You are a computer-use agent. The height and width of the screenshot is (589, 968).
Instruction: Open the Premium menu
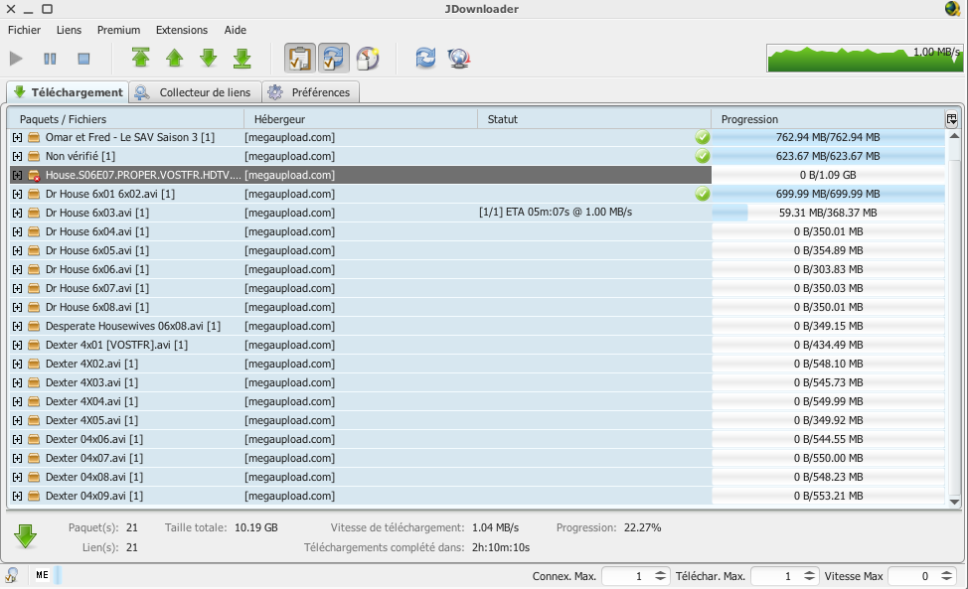118,30
